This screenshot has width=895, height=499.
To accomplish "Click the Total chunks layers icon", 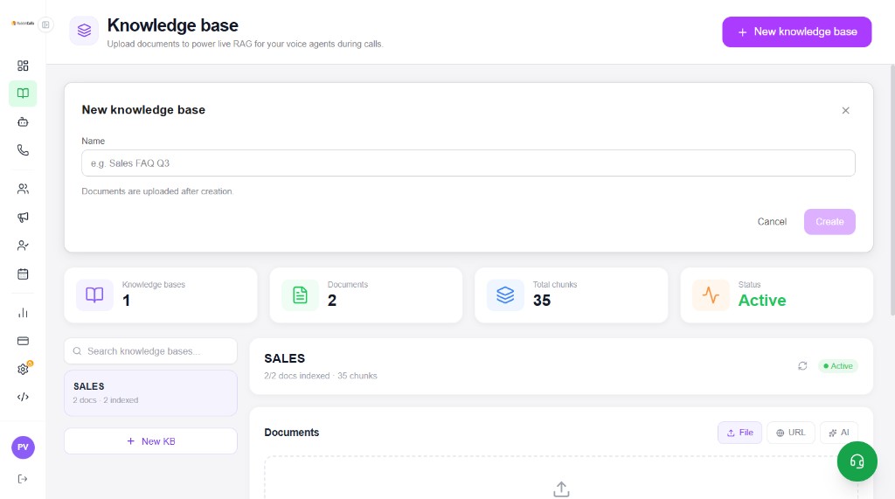I will click(x=505, y=295).
